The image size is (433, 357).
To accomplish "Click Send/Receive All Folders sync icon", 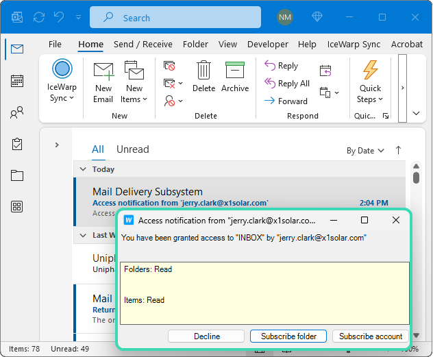I will pyautogui.click(x=39, y=17).
